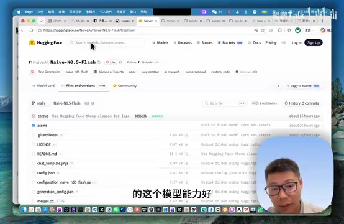Screen dimensions: 344x224
Task: Reload the page with the refresh icon
Action: (31, 30)
